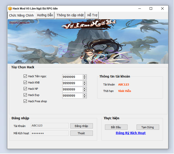This screenshot has width=174, height=154.
Task: Increase the Hack Tiên ngọc value with up arrow
Action: click(85, 76)
